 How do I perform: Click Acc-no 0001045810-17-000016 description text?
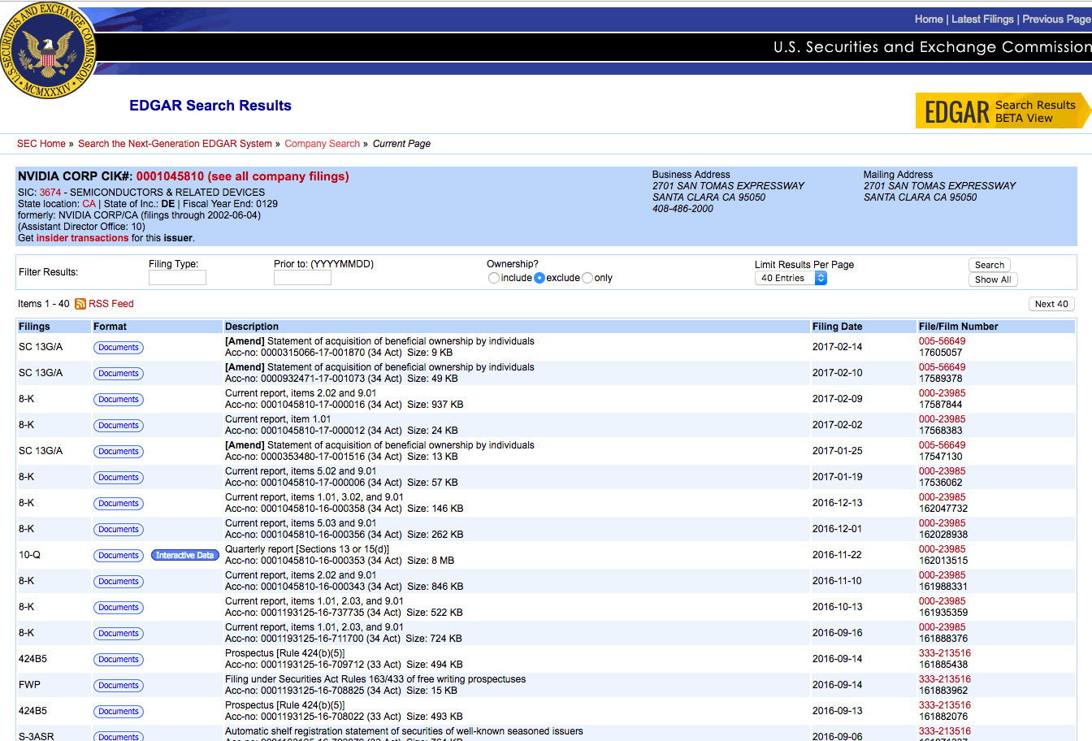[x=344, y=405]
